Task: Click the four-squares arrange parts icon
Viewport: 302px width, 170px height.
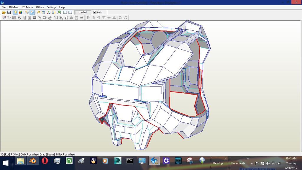Action: [61, 18]
